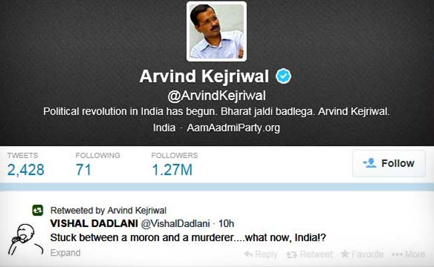Click the @ArvindKejriwal handle in the header

point(216,95)
